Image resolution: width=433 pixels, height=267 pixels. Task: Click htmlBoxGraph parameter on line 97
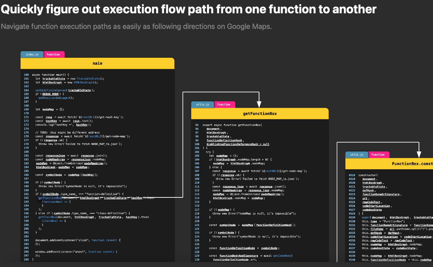216,133
